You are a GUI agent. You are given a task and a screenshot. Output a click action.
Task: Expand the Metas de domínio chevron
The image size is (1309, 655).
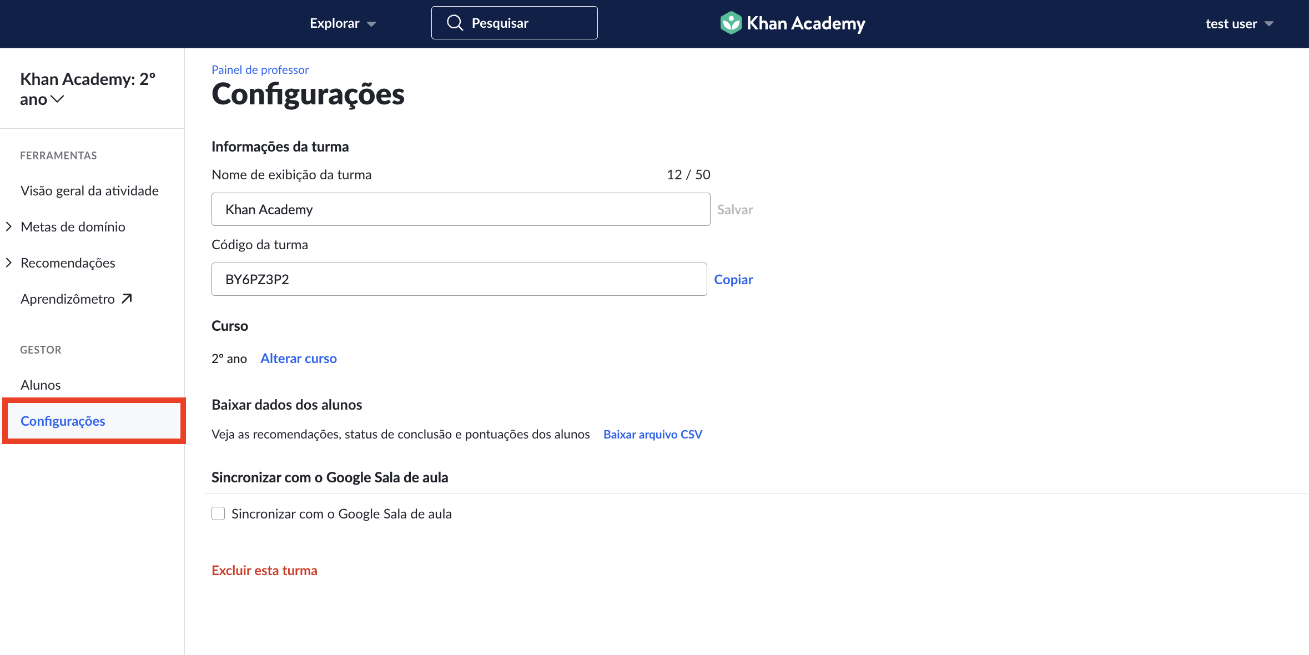point(8,226)
